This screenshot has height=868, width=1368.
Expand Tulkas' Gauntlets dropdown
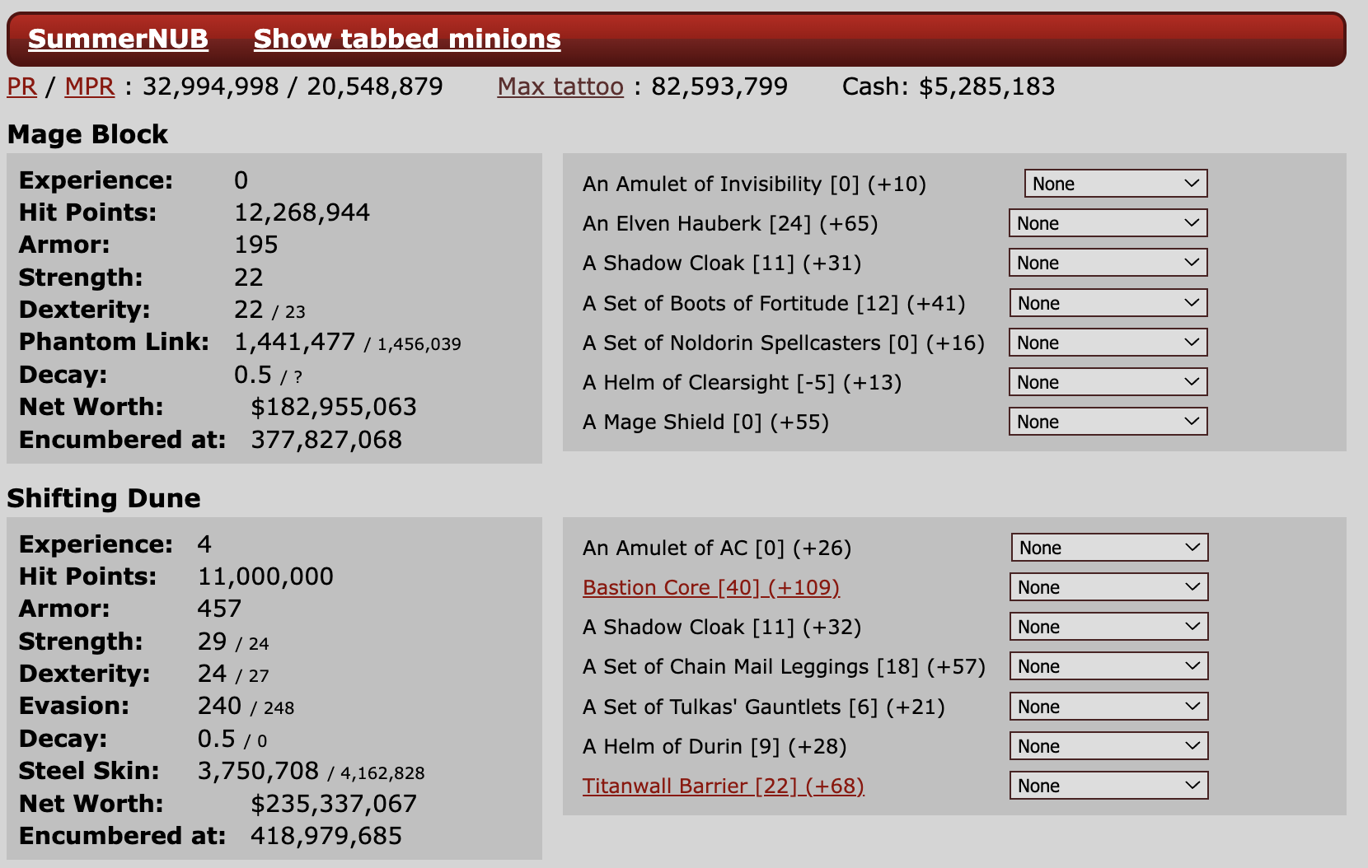pyautogui.click(x=1108, y=707)
